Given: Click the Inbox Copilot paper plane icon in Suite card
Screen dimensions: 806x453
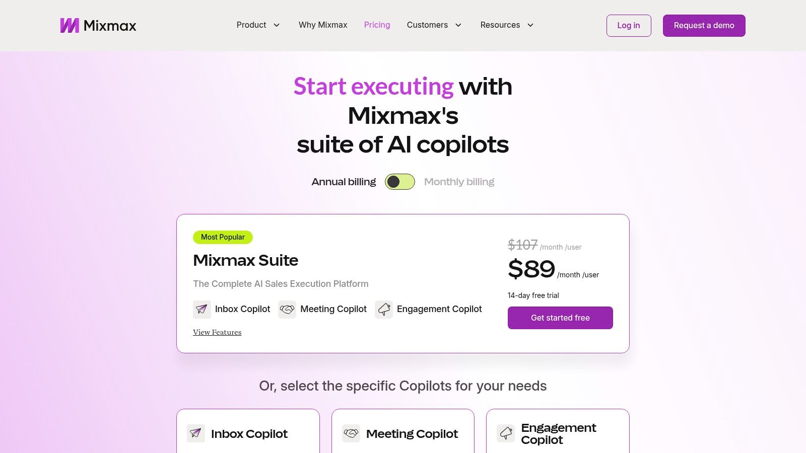Looking at the screenshot, I should (x=202, y=309).
